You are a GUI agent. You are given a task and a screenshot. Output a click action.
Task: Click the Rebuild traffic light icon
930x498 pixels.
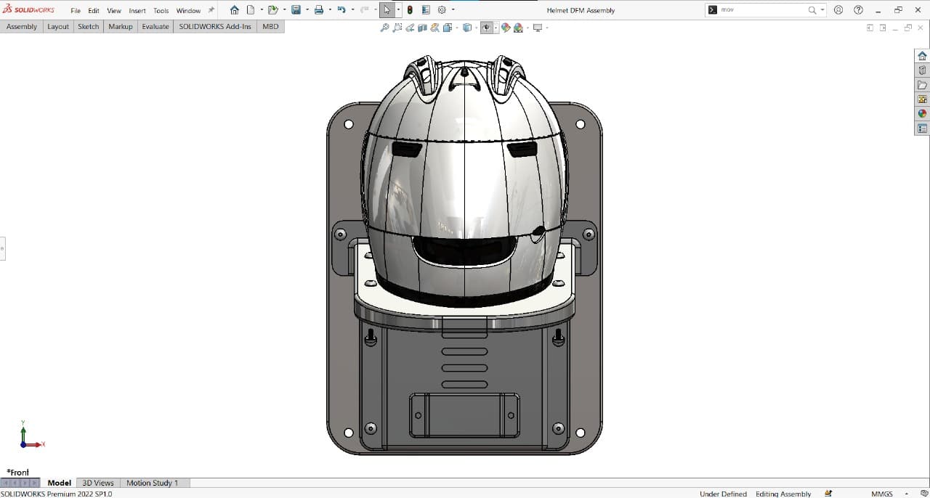click(410, 10)
